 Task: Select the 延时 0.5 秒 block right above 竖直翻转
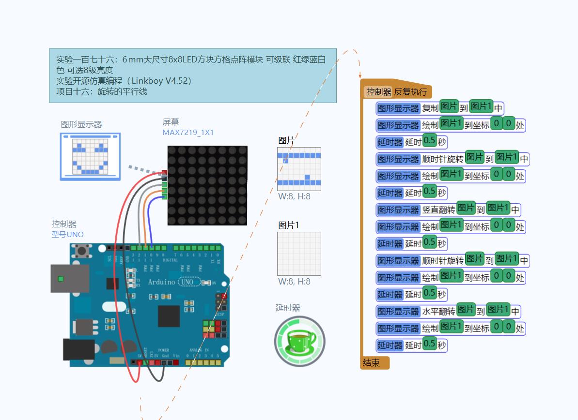click(411, 193)
